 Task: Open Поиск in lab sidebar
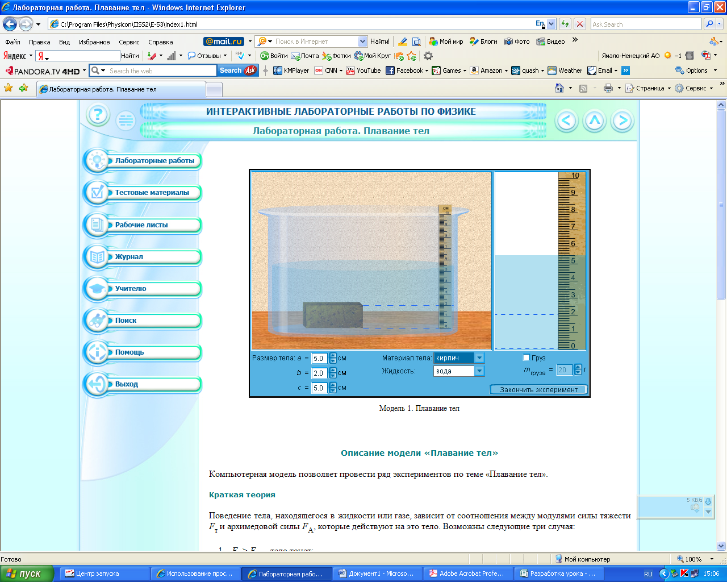[x=143, y=321]
